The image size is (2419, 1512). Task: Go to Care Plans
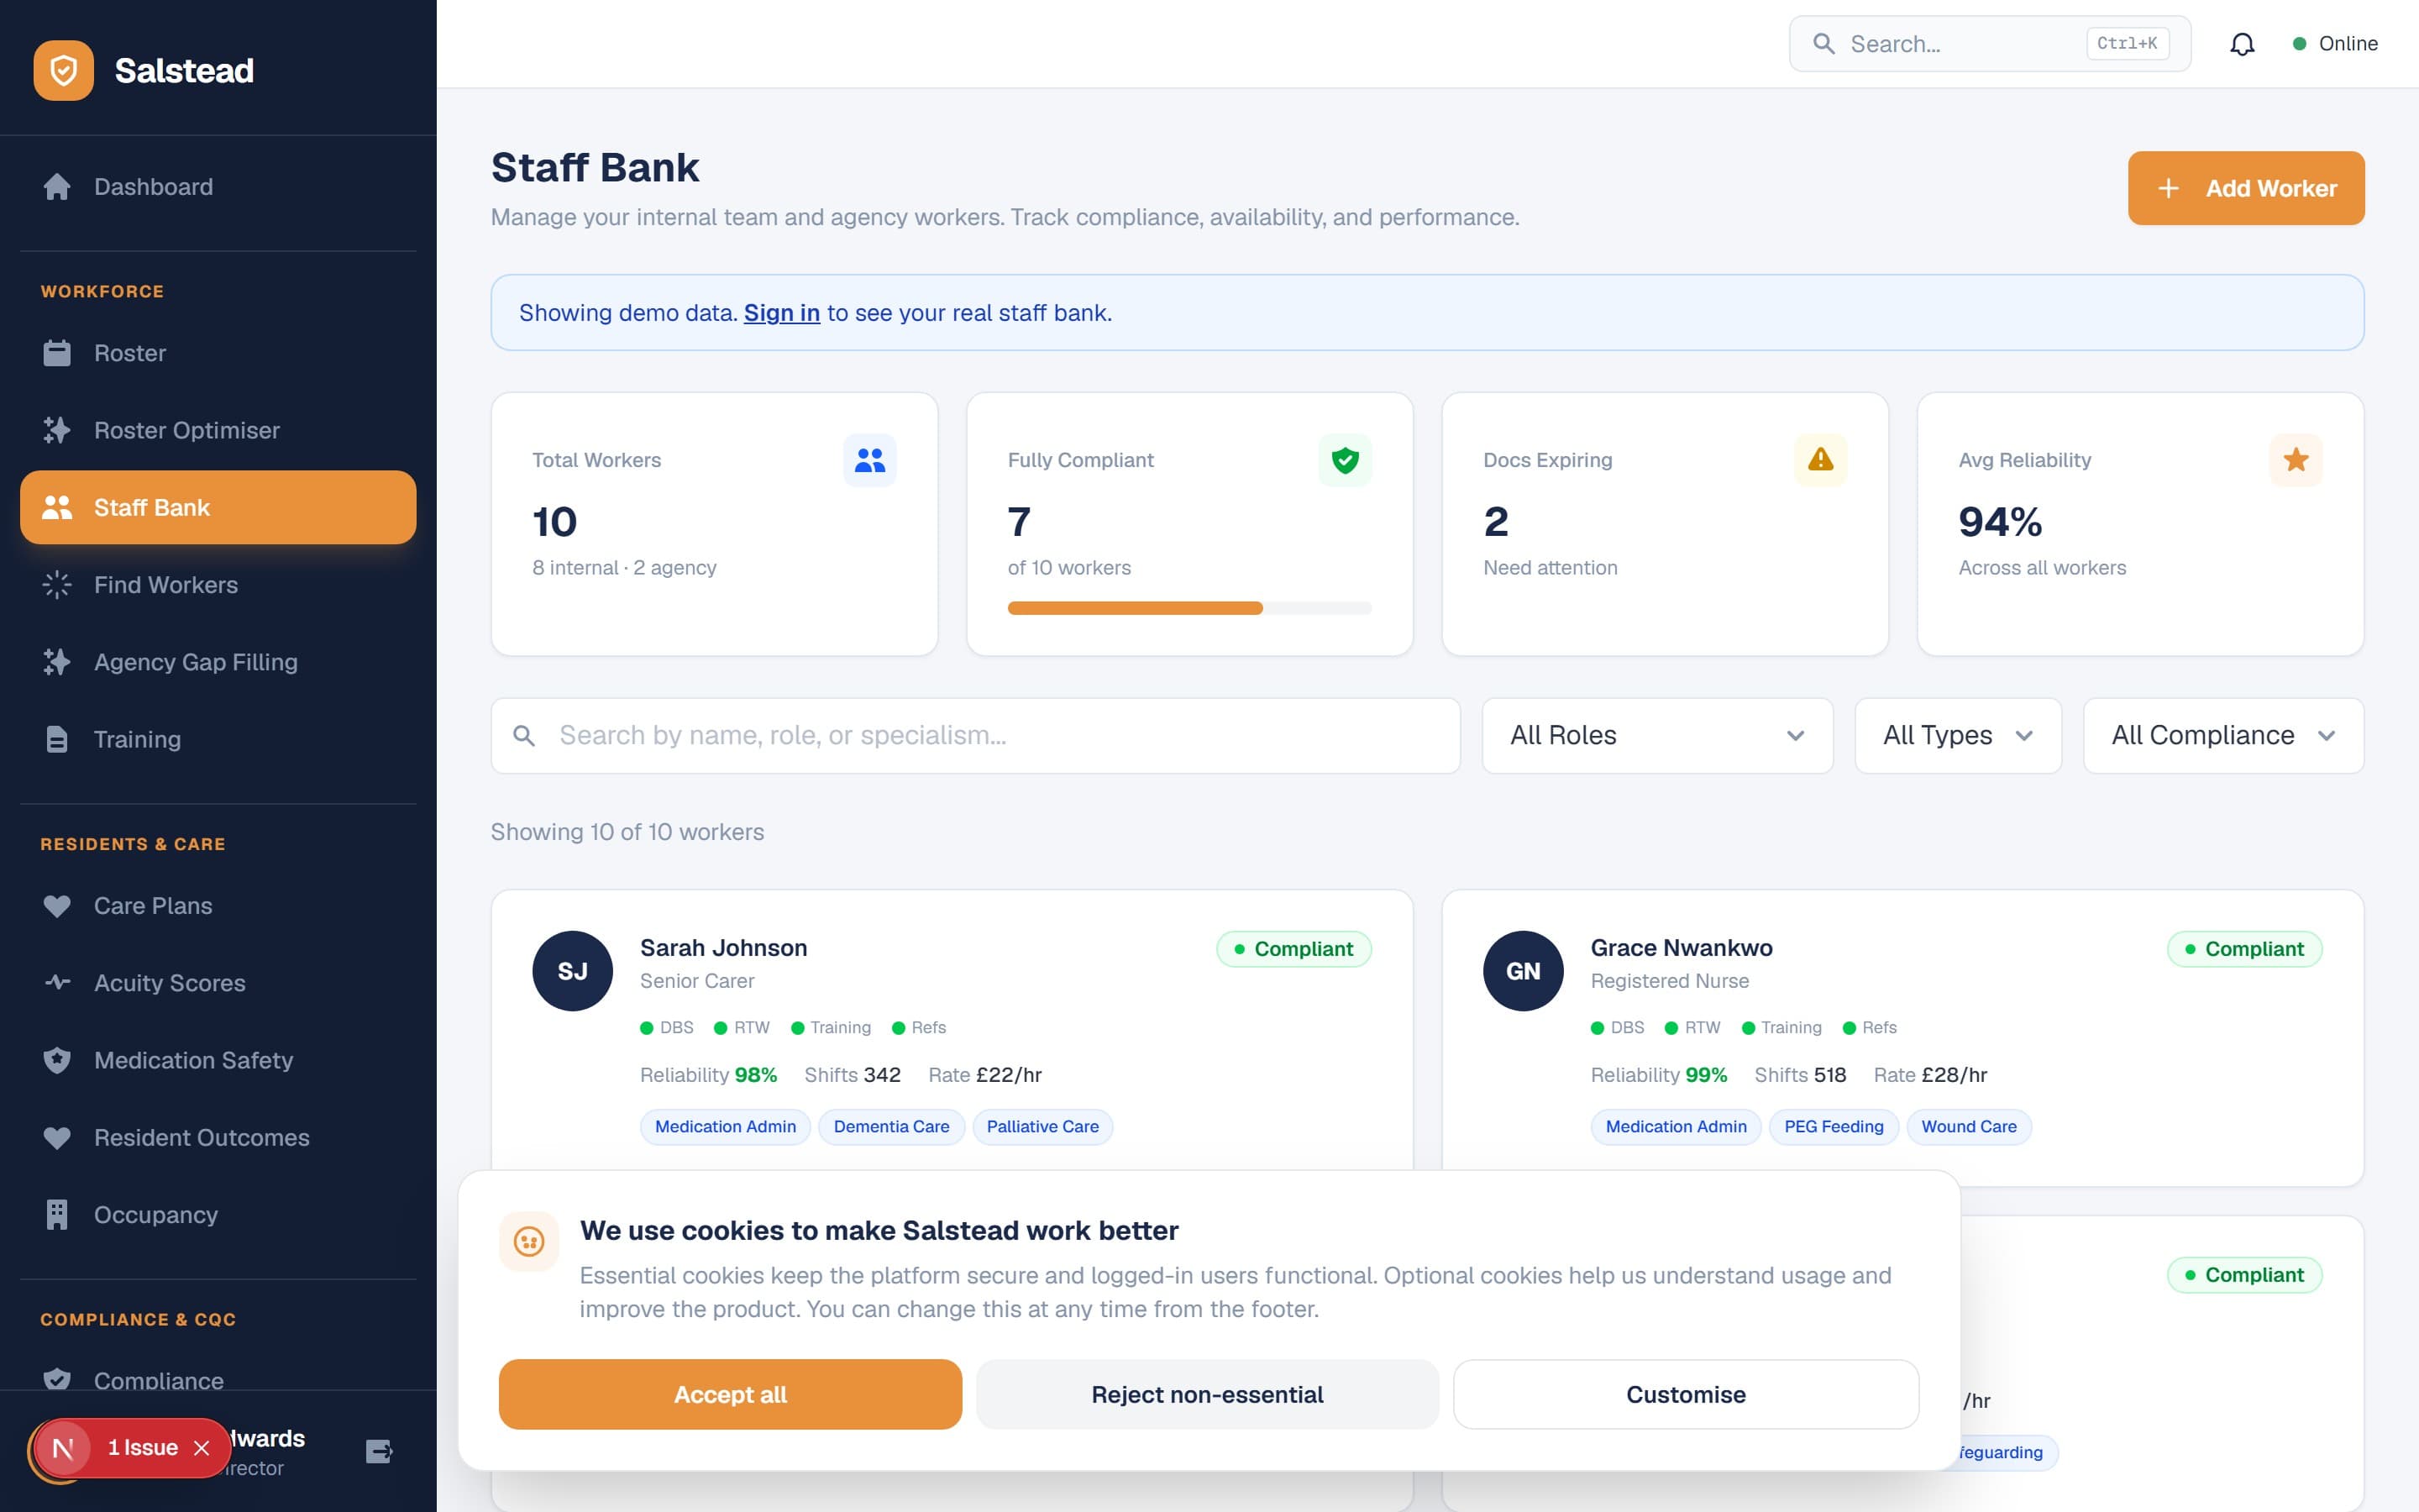[x=218, y=906]
